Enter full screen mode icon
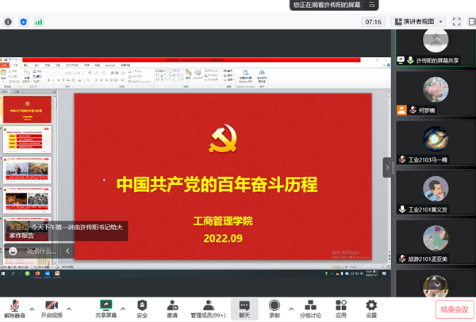 [457, 21]
